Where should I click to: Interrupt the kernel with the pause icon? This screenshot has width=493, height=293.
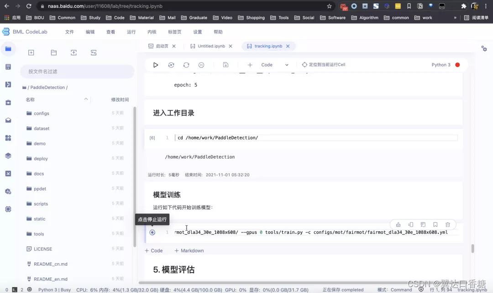201,65
